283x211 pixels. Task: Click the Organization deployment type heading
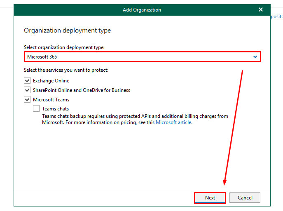tap(67, 30)
